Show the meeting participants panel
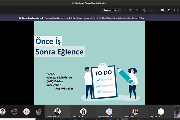The image size is (180, 120). tap(131, 10)
